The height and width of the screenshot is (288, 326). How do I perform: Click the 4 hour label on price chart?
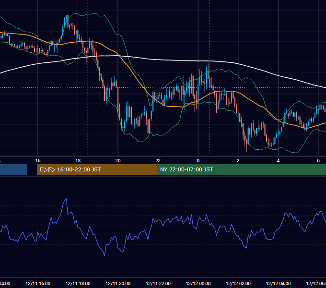tap(278, 161)
